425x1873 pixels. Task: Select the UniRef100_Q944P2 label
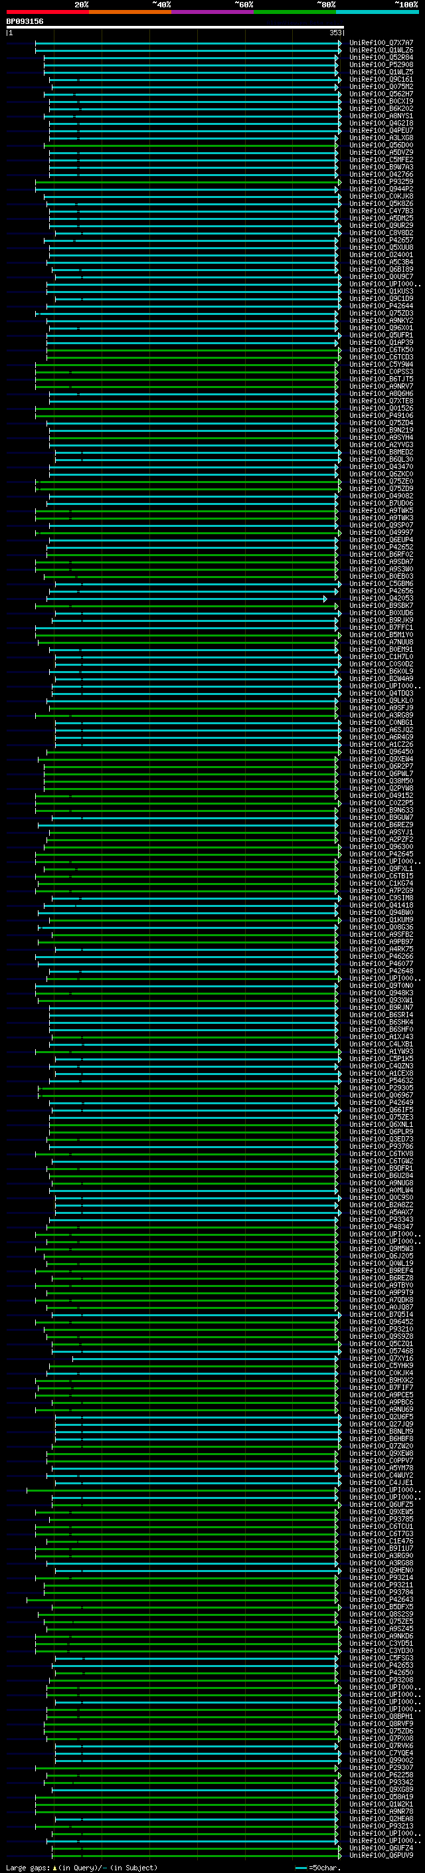[381, 189]
